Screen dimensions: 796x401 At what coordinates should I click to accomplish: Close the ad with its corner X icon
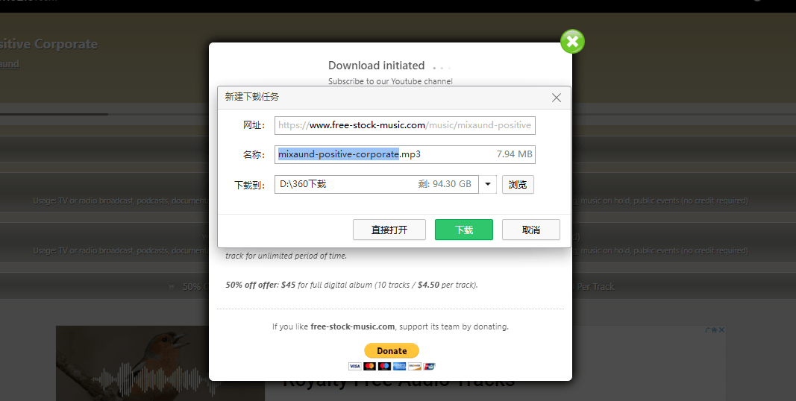tap(721, 330)
